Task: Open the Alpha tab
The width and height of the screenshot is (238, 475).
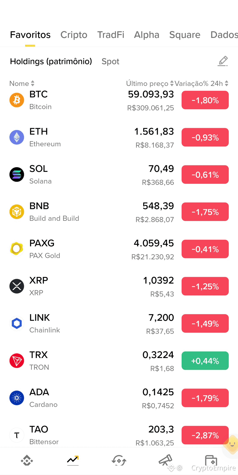Action: coord(147,35)
